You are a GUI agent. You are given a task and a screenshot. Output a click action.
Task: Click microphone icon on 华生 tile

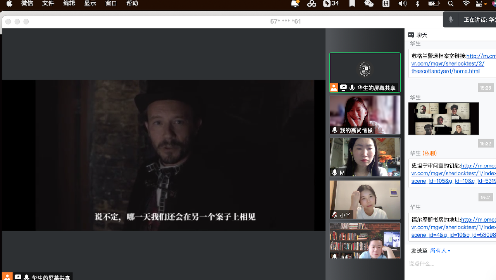click(352, 88)
